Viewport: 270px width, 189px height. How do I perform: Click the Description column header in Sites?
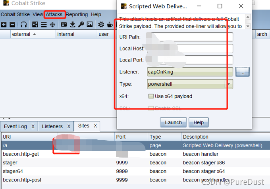tap(226, 137)
